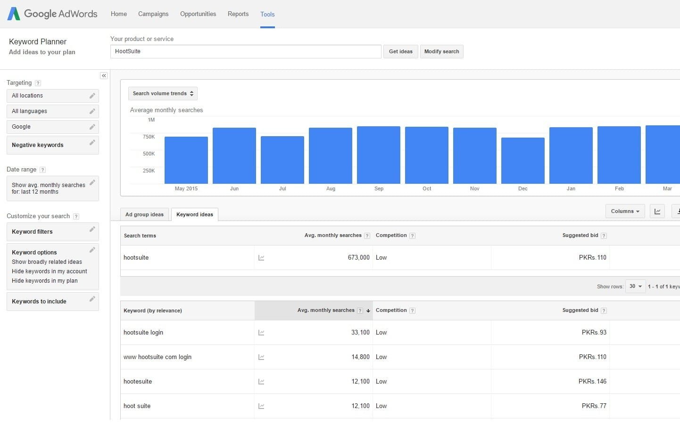Open Negative keywords setting
Viewport: 680px width, 425px height.
tap(53, 145)
